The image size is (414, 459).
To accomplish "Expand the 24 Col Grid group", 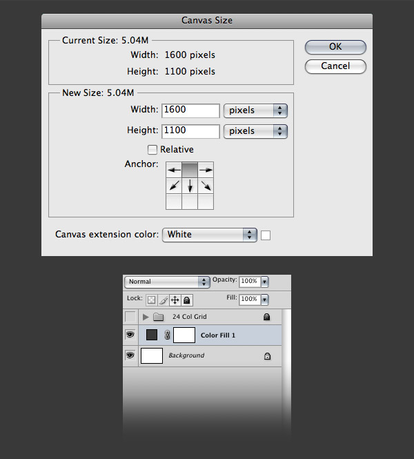I will tap(146, 317).
